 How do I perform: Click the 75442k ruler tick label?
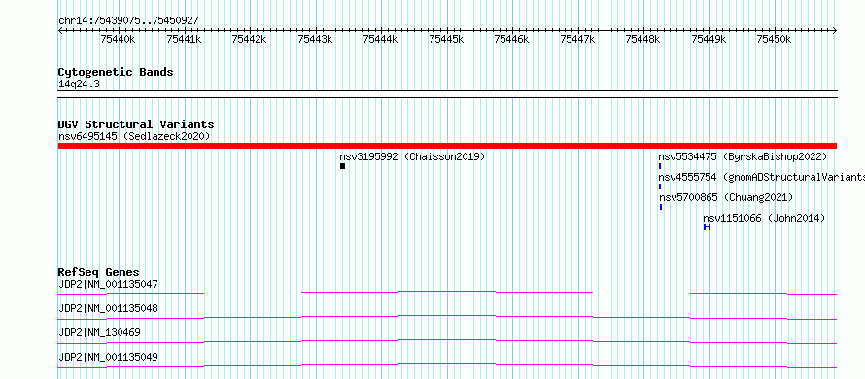[x=249, y=39]
